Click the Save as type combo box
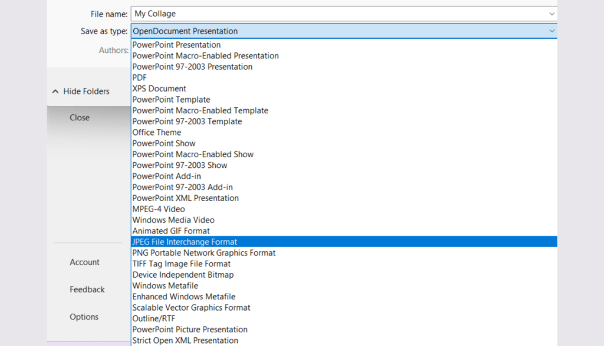This screenshot has width=604, height=346. [x=344, y=31]
